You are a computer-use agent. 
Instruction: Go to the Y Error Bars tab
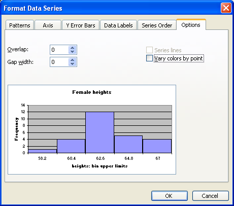click(81, 25)
